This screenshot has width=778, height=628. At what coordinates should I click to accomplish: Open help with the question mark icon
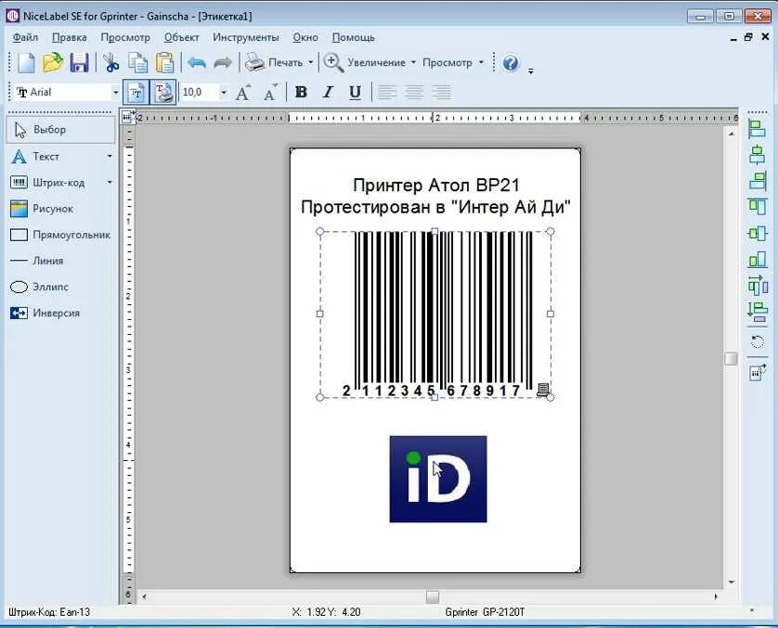point(511,63)
